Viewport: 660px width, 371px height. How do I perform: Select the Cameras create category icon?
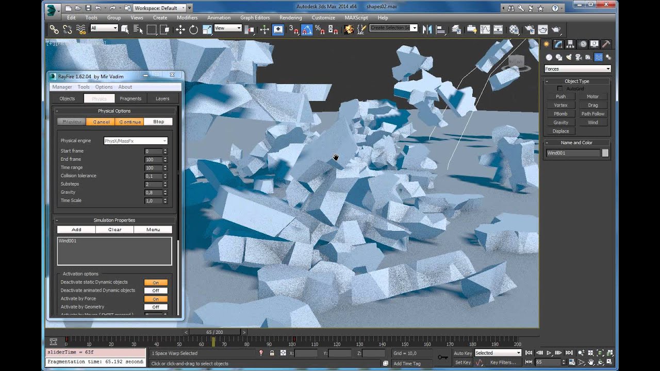tap(579, 57)
